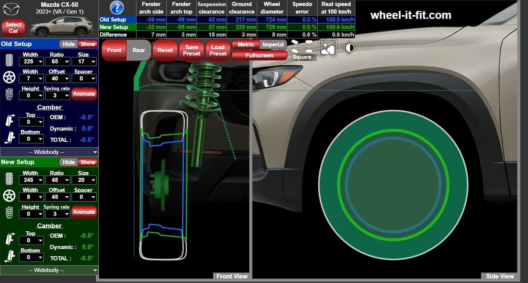This screenshot has width=528, height=283.
Task: Animate the New Setup suspension
Action: coord(84,212)
